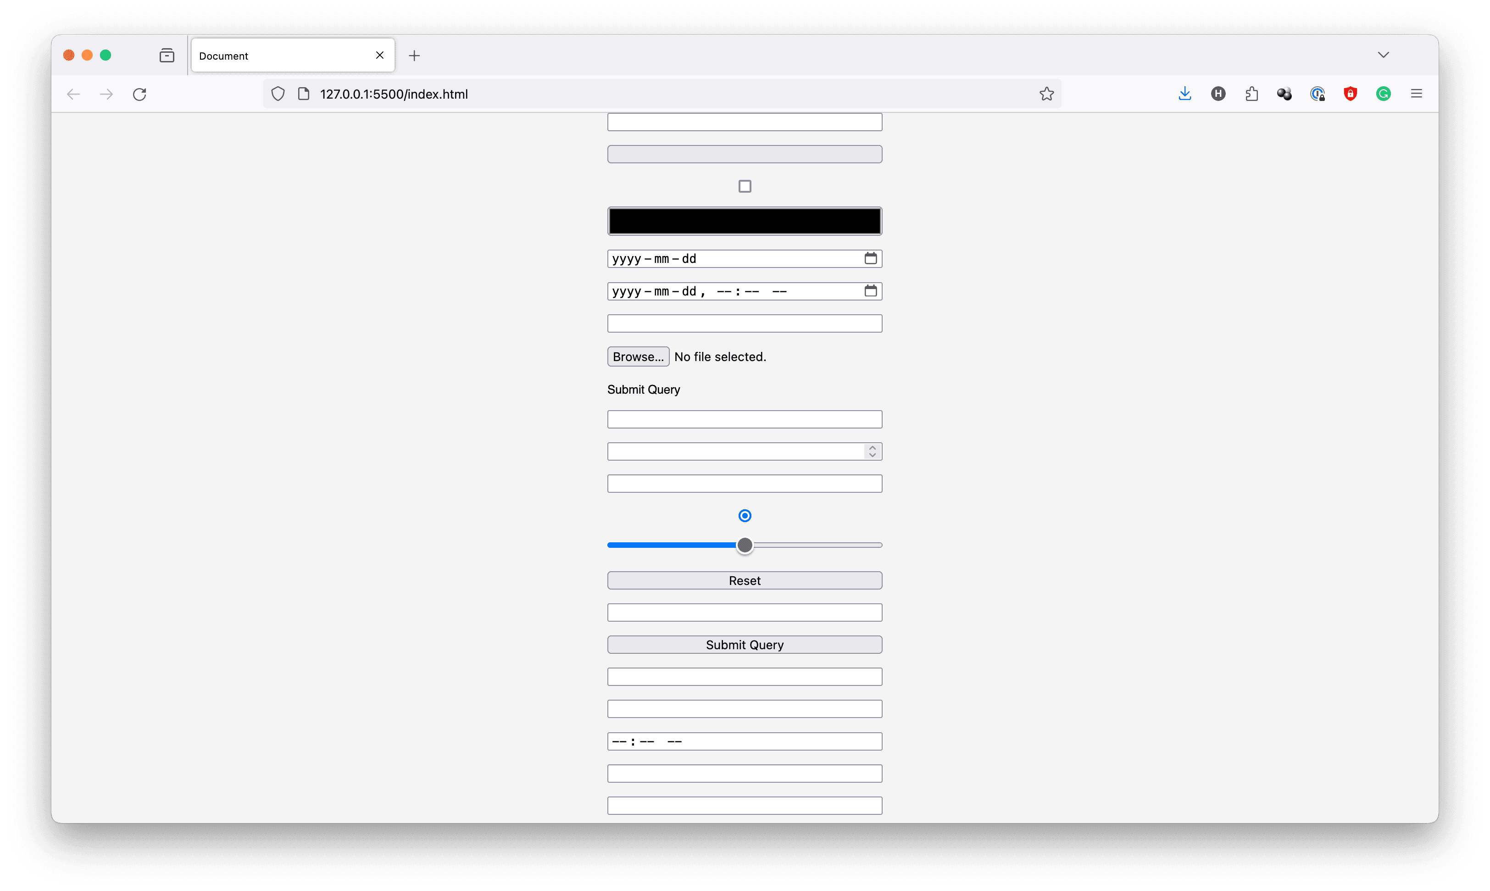The image size is (1490, 891).
Task: Open the calendar picker for the date field
Action: 870,258
